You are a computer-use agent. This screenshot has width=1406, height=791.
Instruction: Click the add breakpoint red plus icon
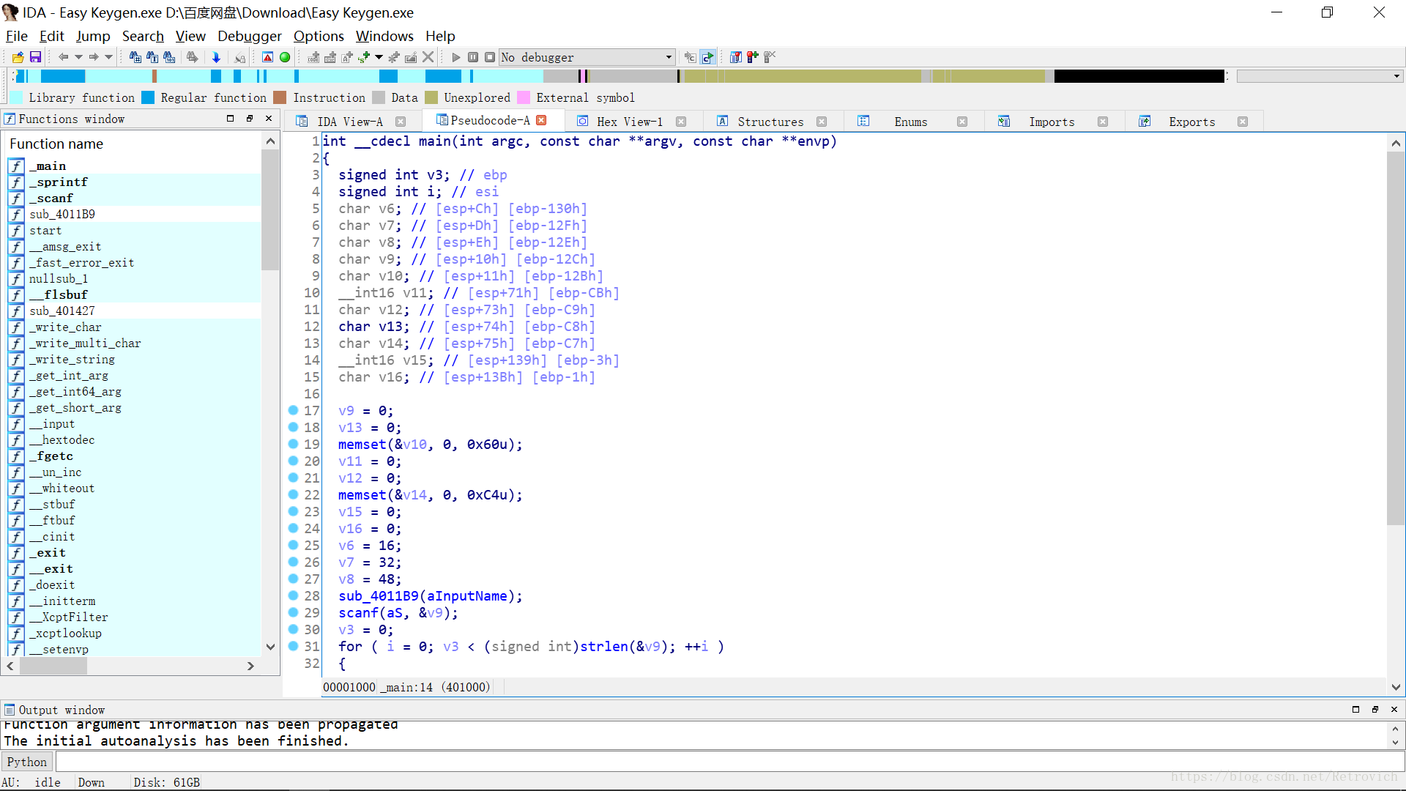(753, 57)
